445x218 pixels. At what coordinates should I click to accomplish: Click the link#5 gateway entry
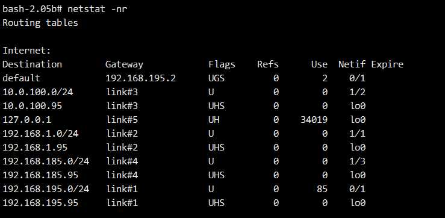122,120
